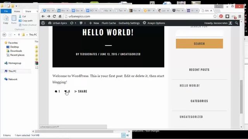Click UNCATEGORIZED in the post meta
This screenshot has height=139, width=248.
click(x=130, y=54)
